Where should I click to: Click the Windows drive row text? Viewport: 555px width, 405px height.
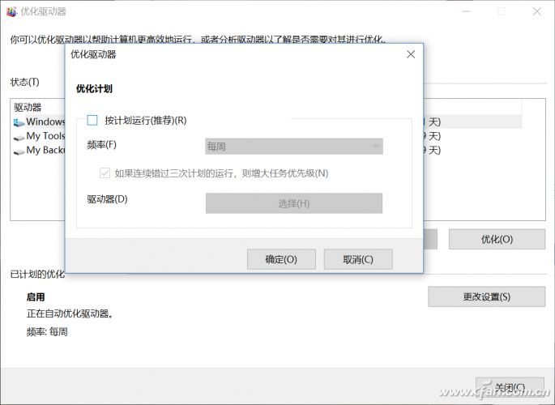pyautogui.click(x=45, y=122)
